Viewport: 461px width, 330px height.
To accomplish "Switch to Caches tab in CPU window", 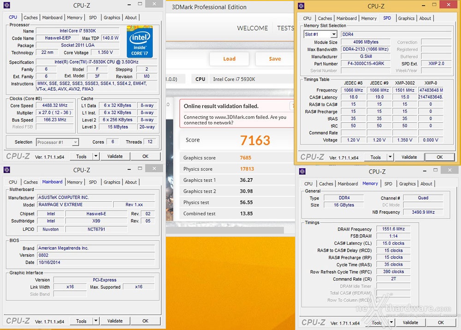I will [30, 18].
